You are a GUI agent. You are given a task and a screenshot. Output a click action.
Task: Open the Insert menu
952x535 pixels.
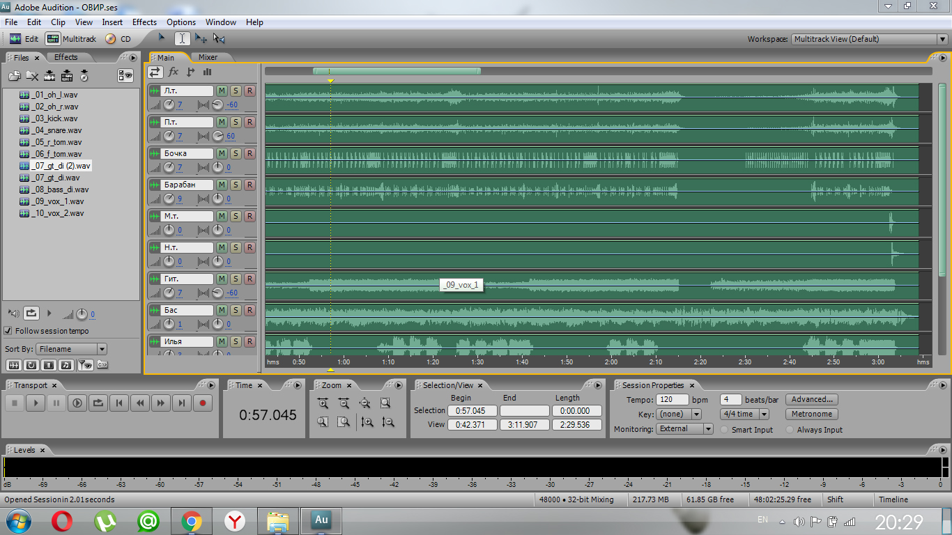coord(112,22)
